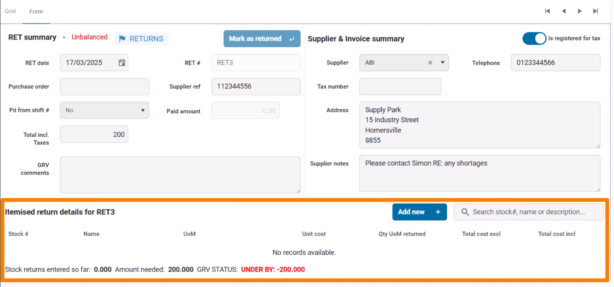Image resolution: width=614 pixels, height=287 pixels.
Task: Go to the previous record
Action: (x=564, y=11)
